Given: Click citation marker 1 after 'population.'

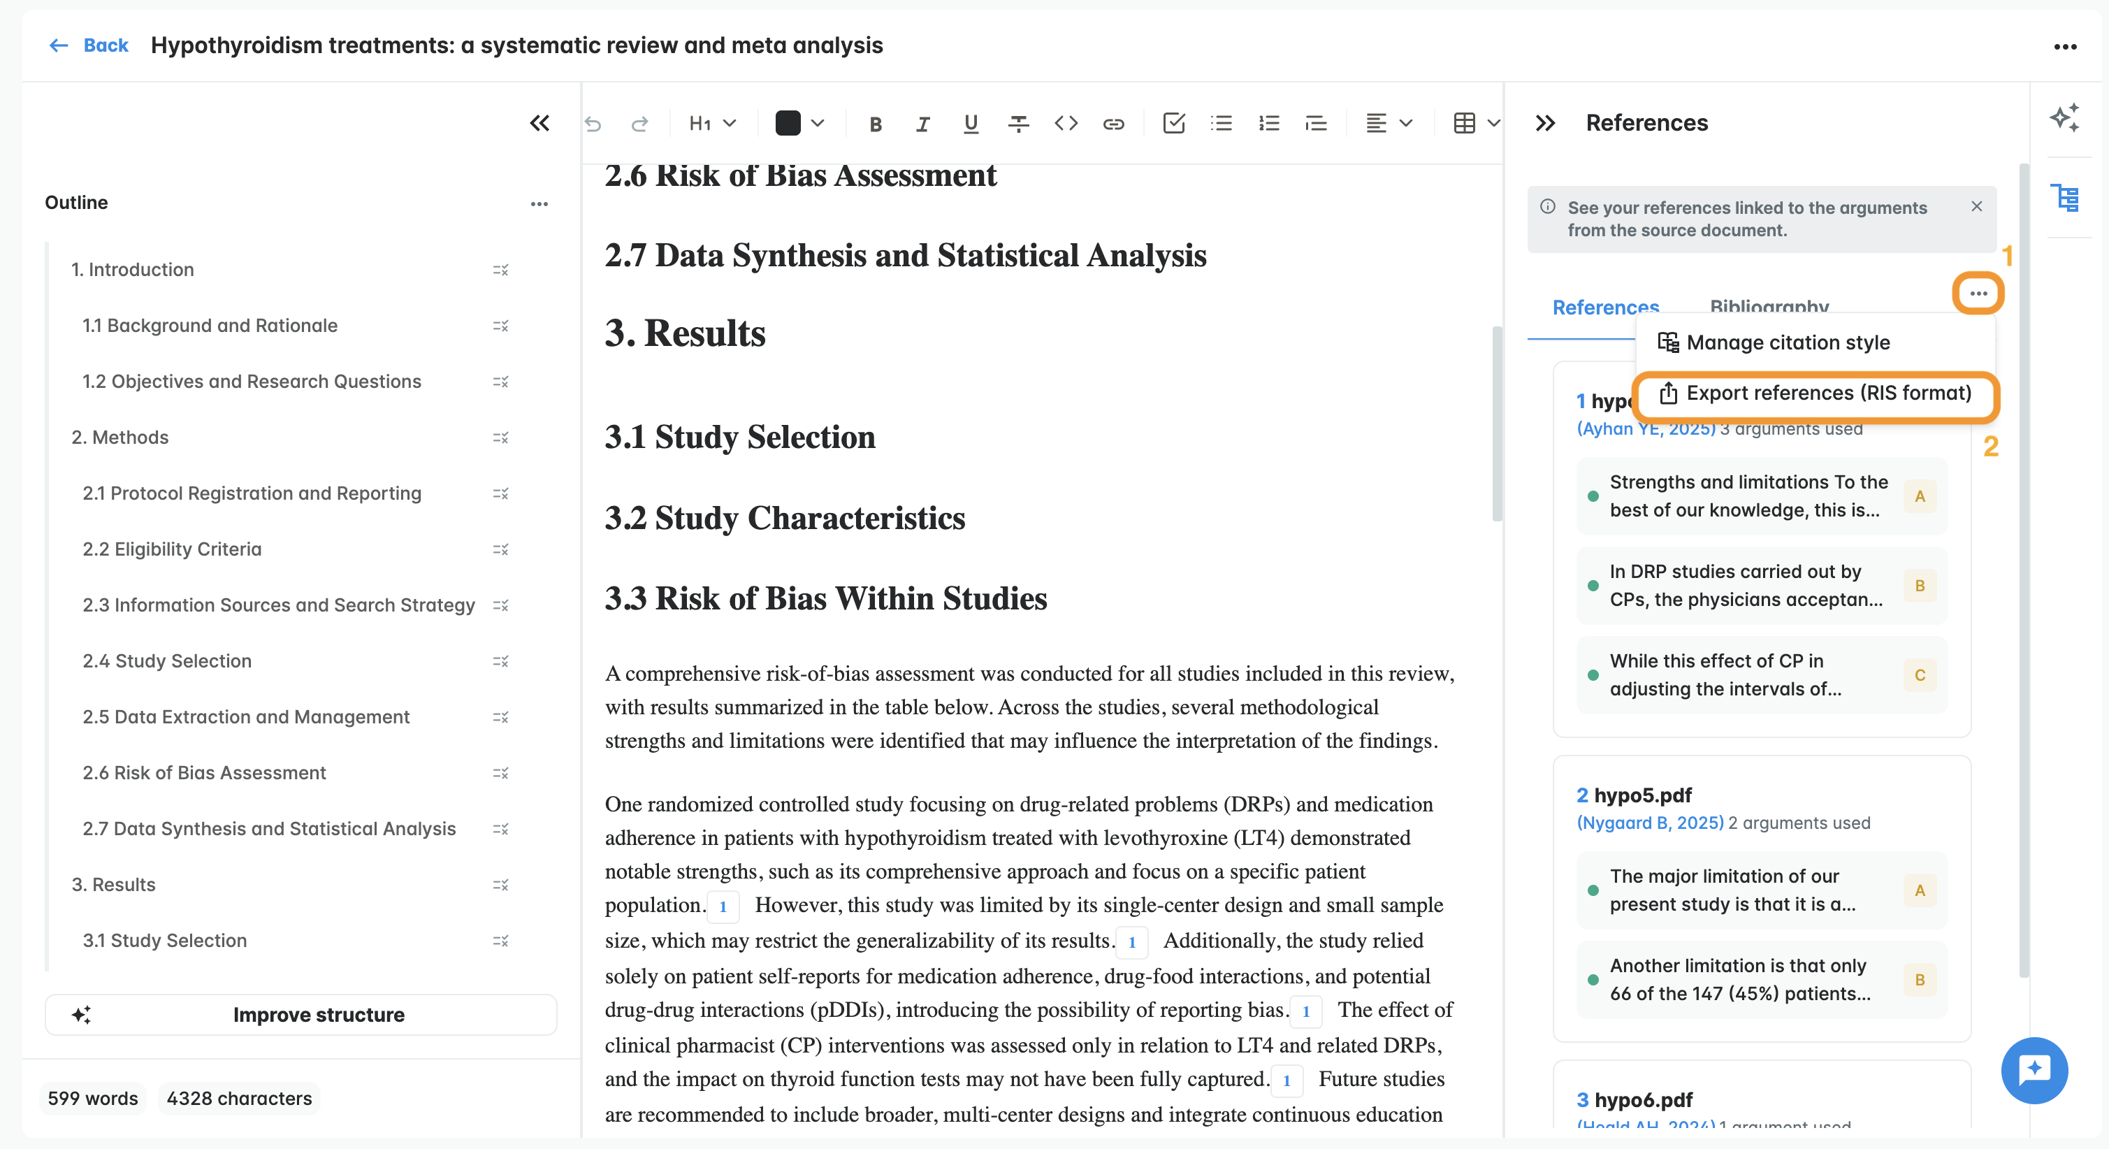Looking at the screenshot, I should [x=723, y=906].
